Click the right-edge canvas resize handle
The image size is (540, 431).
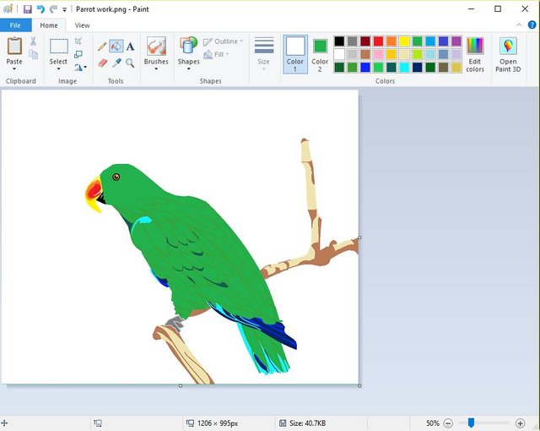359,237
